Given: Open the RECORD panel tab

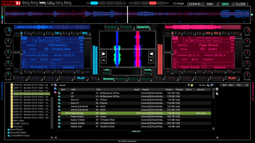Looking at the screenshot, I should pos(146,79).
